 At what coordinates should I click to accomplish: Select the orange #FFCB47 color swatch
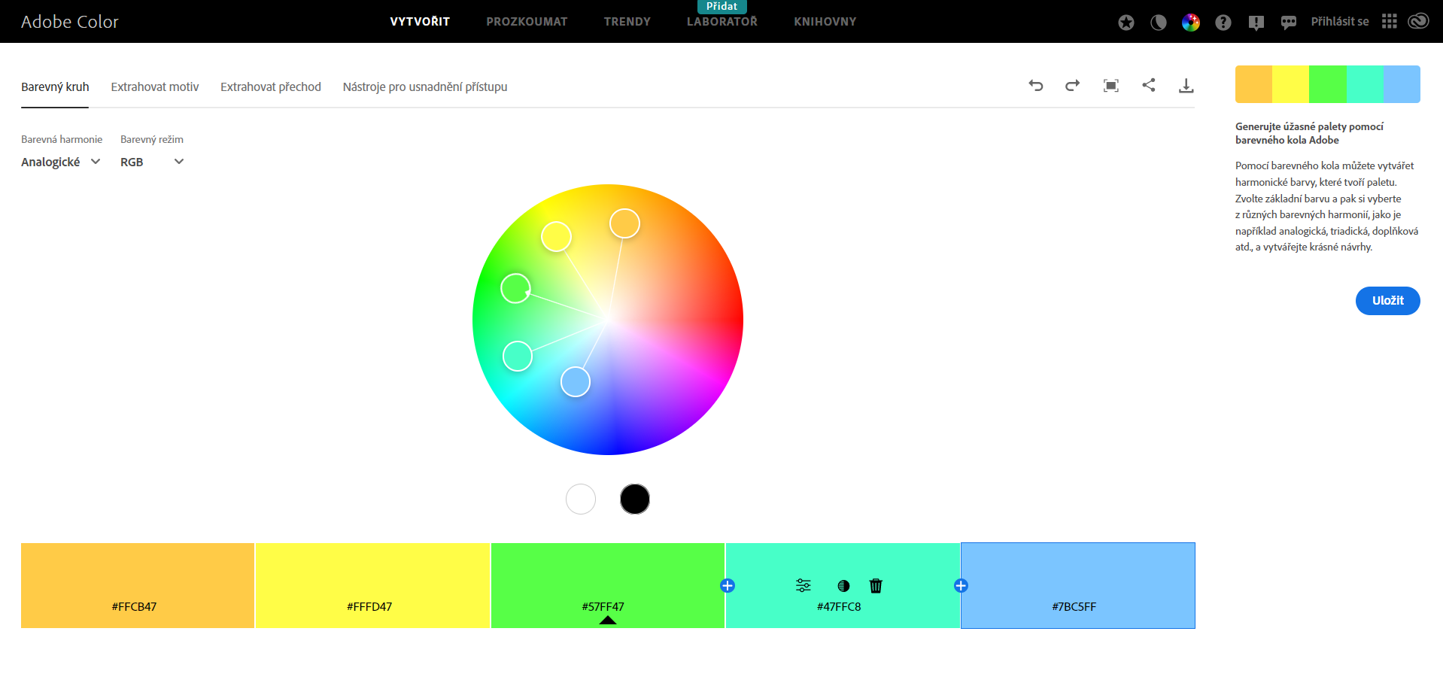pos(138,579)
